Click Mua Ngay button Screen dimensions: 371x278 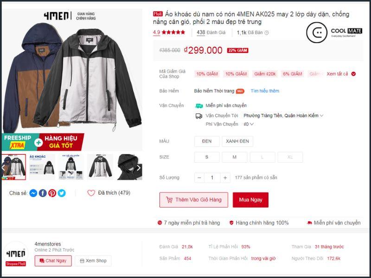click(250, 200)
